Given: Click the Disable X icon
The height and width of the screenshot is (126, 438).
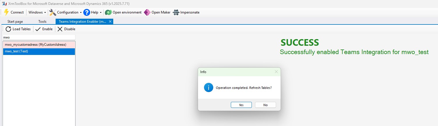Looking at the screenshot, I should pos(60,29).
